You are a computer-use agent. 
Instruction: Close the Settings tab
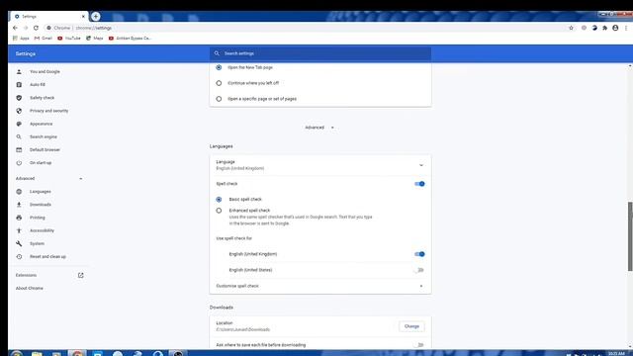point(83,17)
